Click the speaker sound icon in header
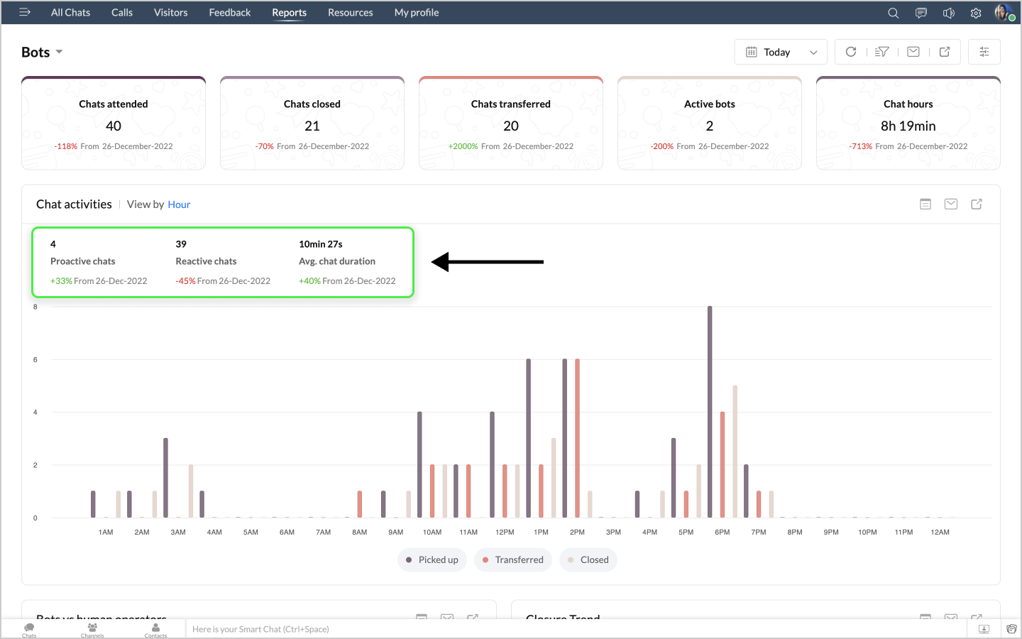1022x639 pixels. 948,13
